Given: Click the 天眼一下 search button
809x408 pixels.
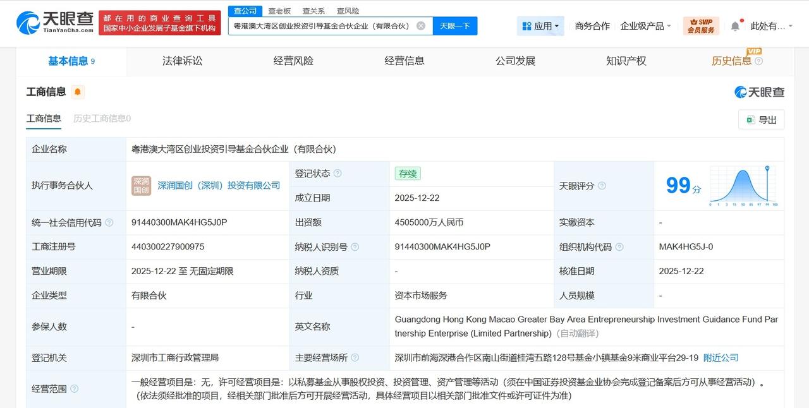Looking at the screenshot, I should click(455, 26).
